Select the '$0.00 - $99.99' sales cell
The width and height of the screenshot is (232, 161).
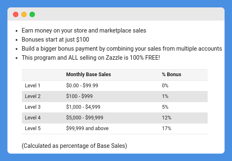82,86
